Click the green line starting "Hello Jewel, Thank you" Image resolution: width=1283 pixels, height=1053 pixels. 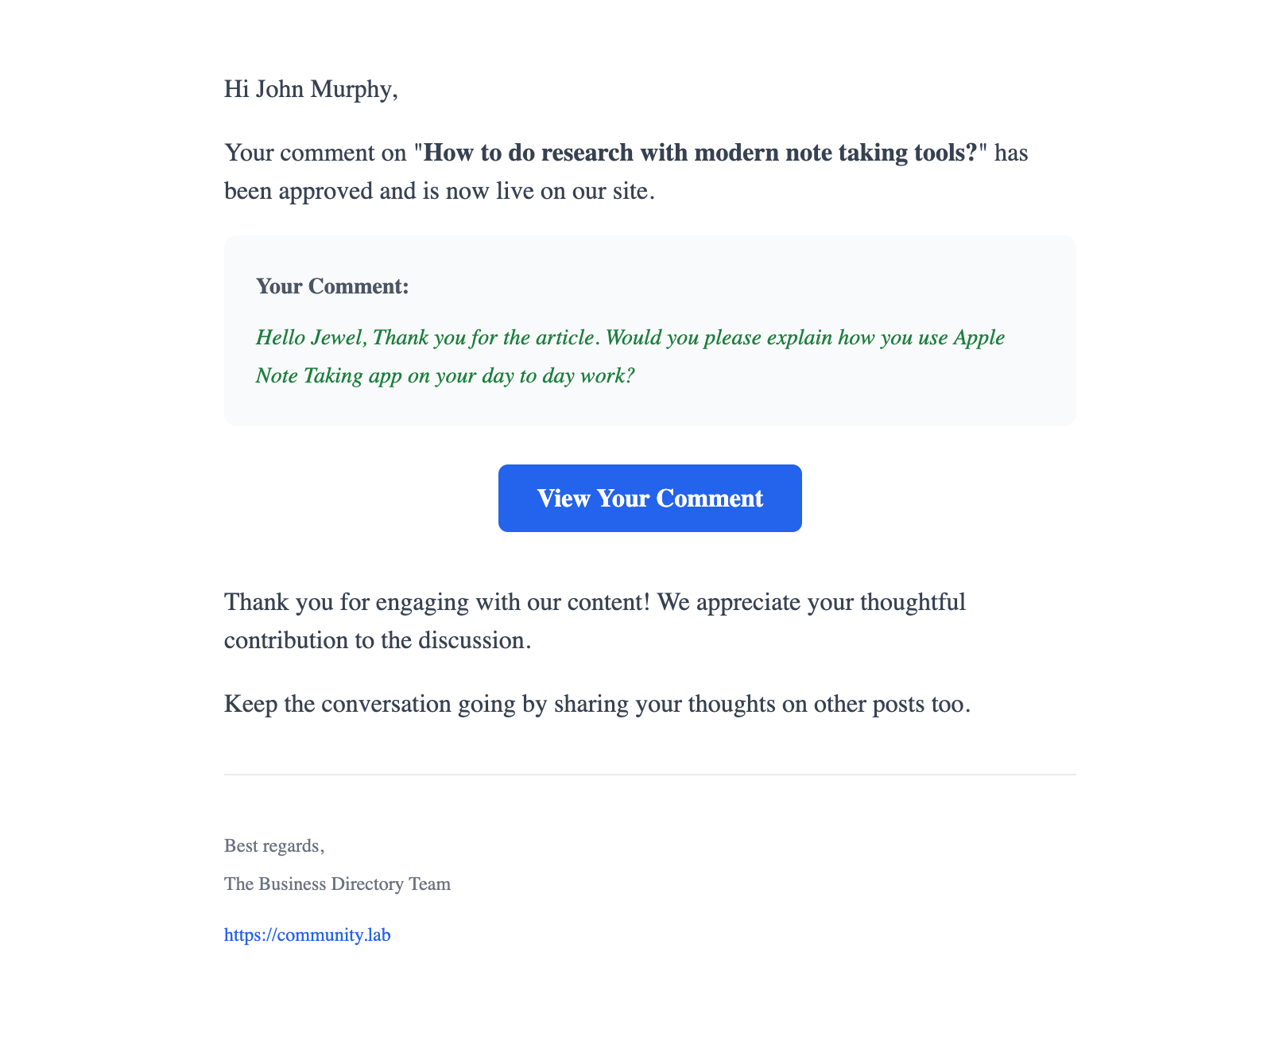[630, 338]
